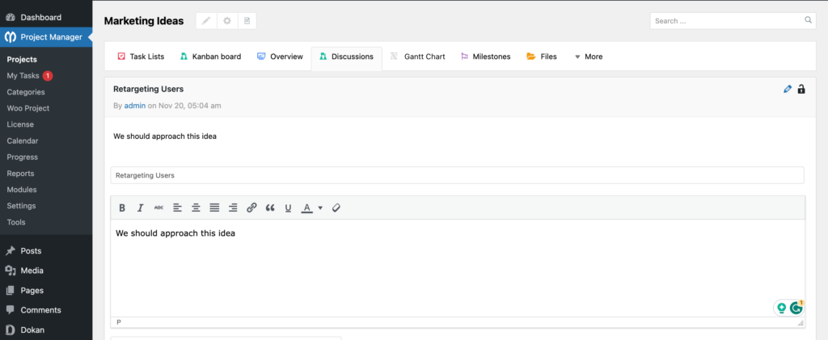Focus the Search input field
828x340 pixels.
click(x=733, y=21)
